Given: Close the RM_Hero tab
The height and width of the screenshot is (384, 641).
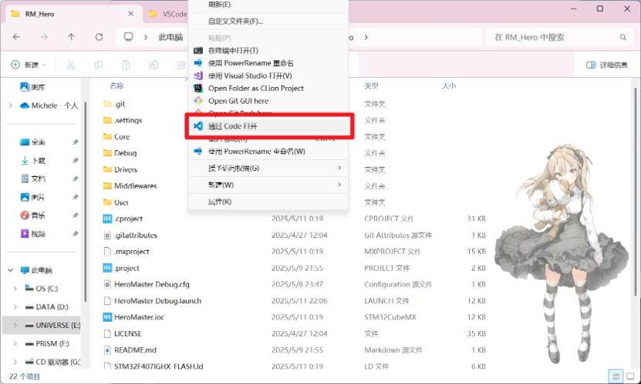Looking at the screenshot, I should [131, 14].
